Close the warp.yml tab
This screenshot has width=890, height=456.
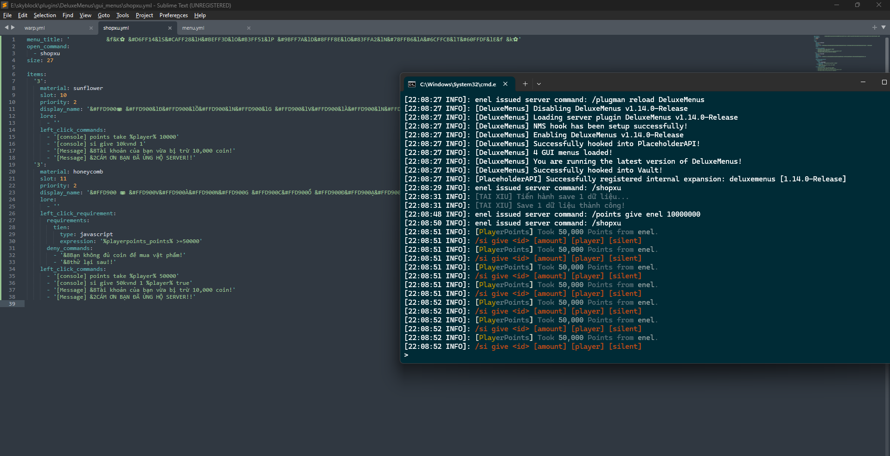(91, 28)
